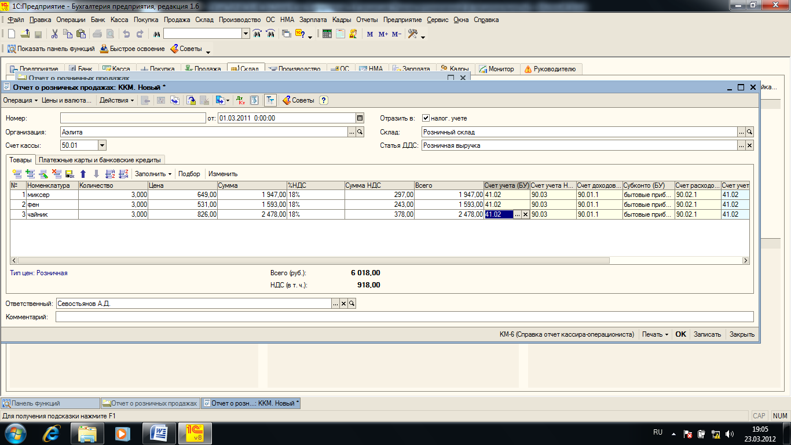Click the M− memory button

pos(397,34)
